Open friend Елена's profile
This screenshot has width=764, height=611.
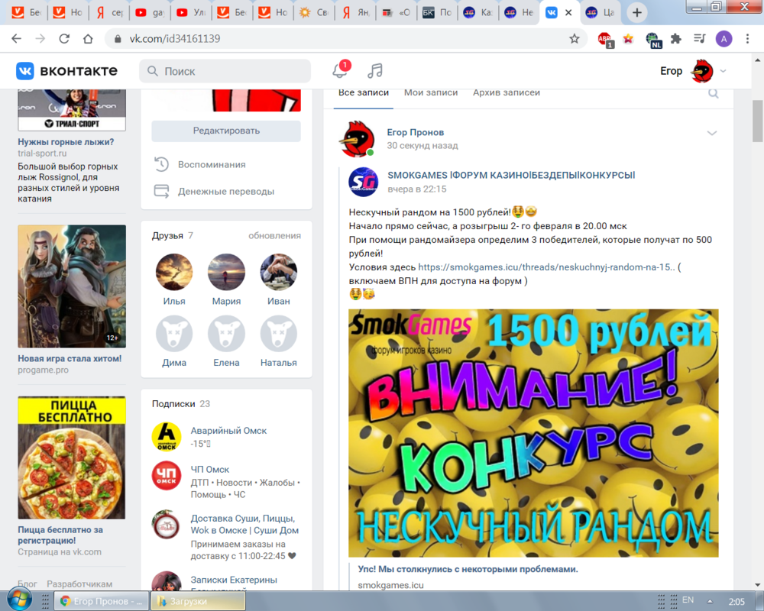[x=226, y=333]
